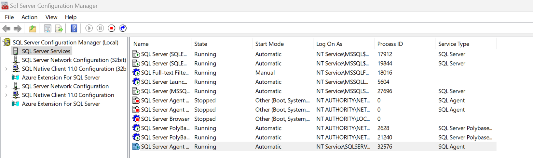
Task: Click the Pause Service toolbar icon
Action: tap(100, 28)
